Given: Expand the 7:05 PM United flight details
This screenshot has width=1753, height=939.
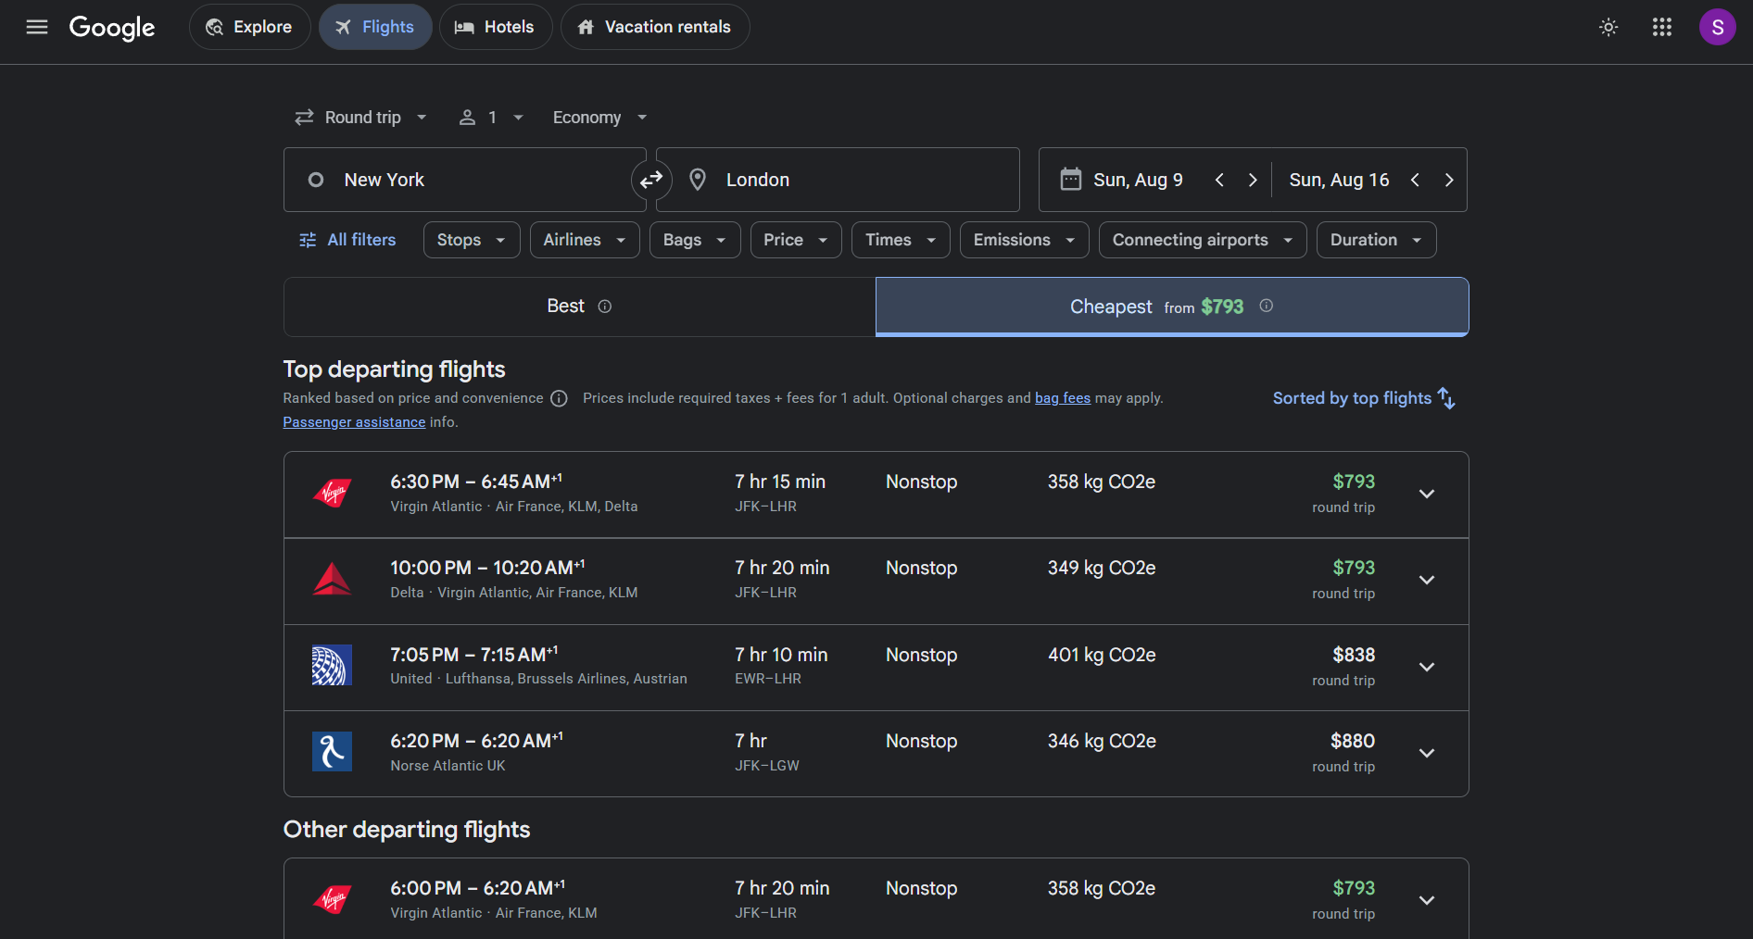Looking at the screenshot, I should click(x=1427, y=667).
